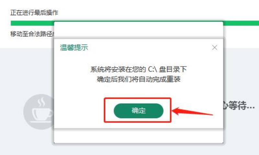Close the 温馨提示 dialog with the X

coord(215,47)
